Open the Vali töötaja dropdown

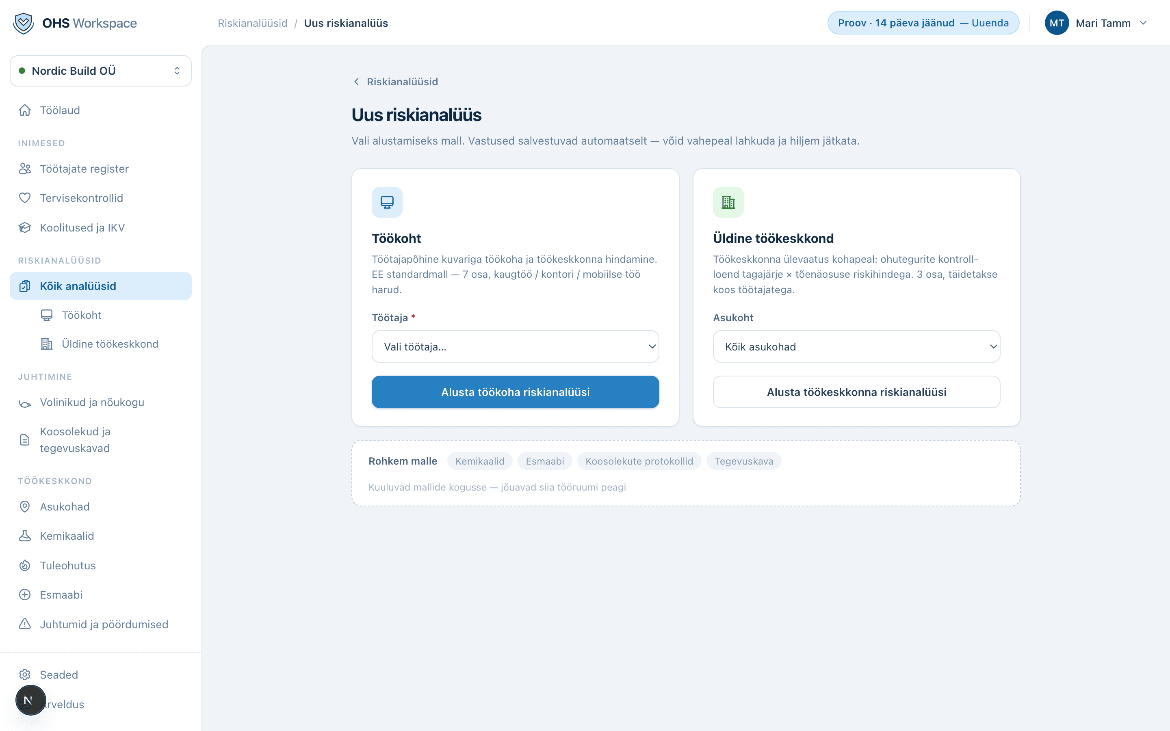coord(515,346)
